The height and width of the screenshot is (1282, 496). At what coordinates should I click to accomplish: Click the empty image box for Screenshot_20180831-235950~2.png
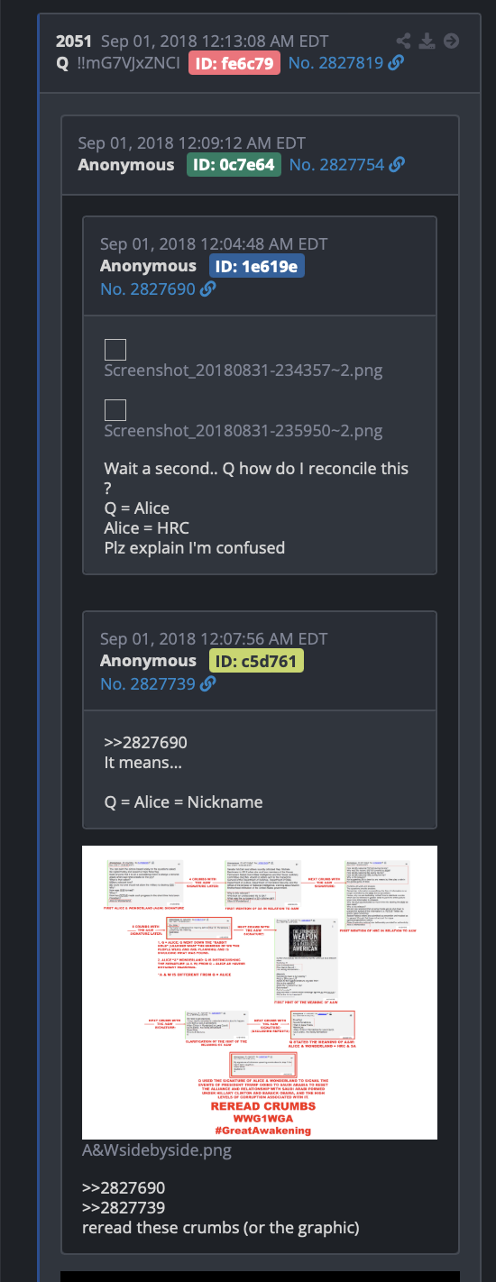coord(115,410)
